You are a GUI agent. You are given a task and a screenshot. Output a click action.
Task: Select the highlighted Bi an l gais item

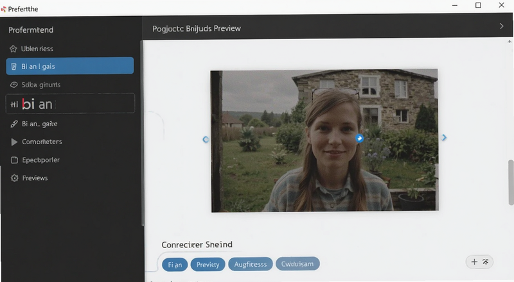tap(70, 66)
